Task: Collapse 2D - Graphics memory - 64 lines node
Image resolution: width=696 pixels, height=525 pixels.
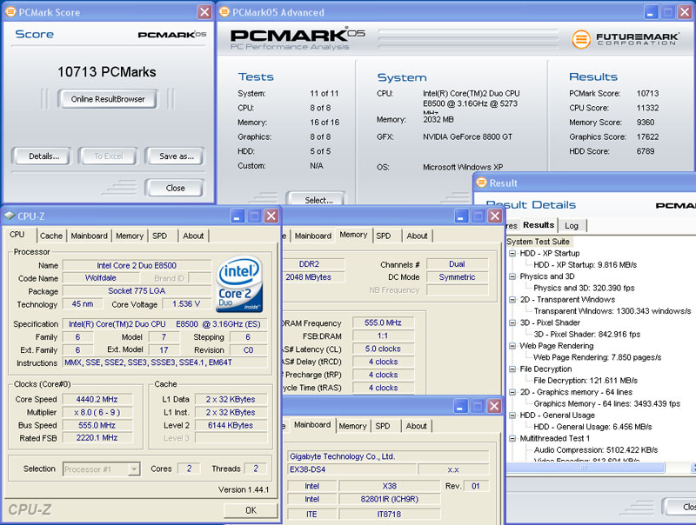Action: tap(512, 392)
